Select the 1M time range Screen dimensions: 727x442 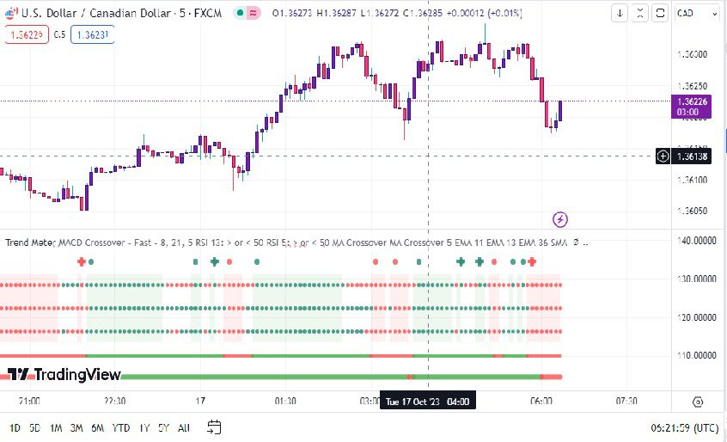click(56, 427)
